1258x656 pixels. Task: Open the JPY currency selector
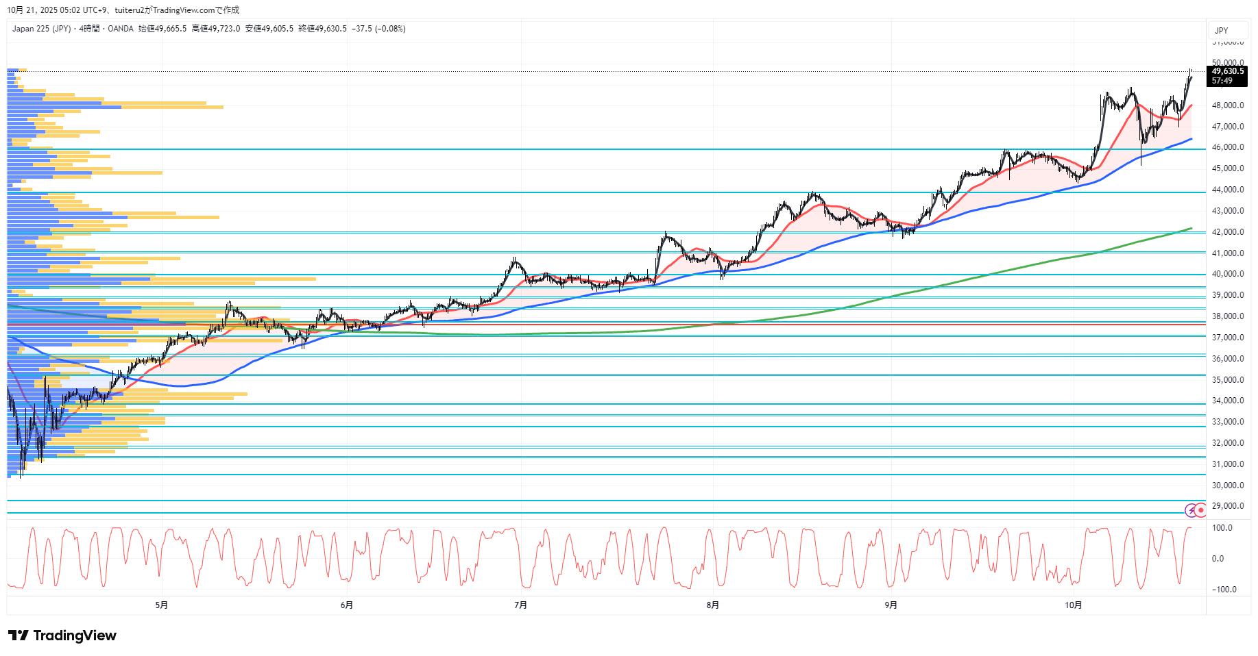pyautogui.click(x=1221, y=30)
